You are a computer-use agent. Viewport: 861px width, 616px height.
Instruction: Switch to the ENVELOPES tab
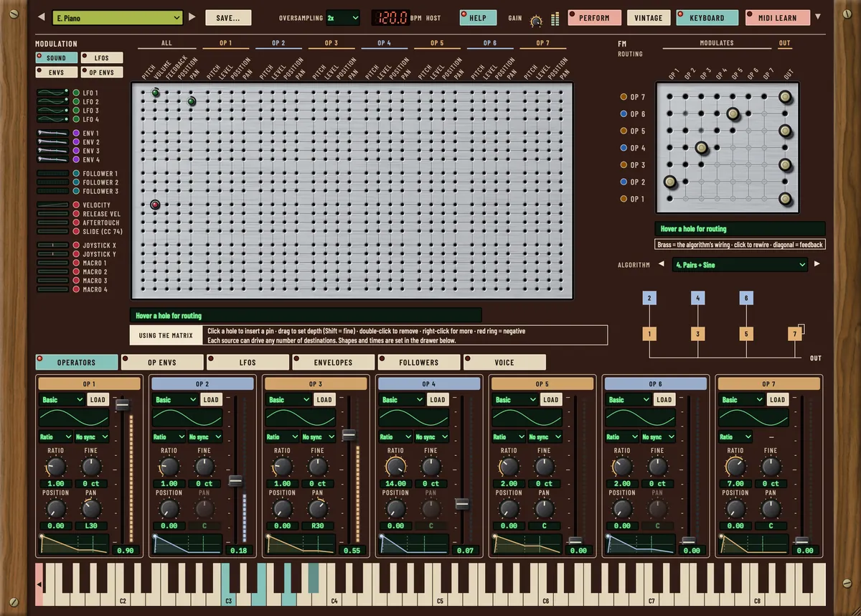(333, 363)
